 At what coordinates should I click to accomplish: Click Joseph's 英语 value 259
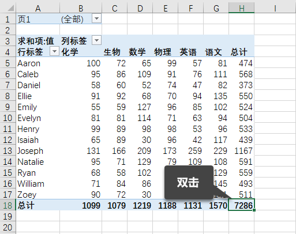[x=190, y=151]
